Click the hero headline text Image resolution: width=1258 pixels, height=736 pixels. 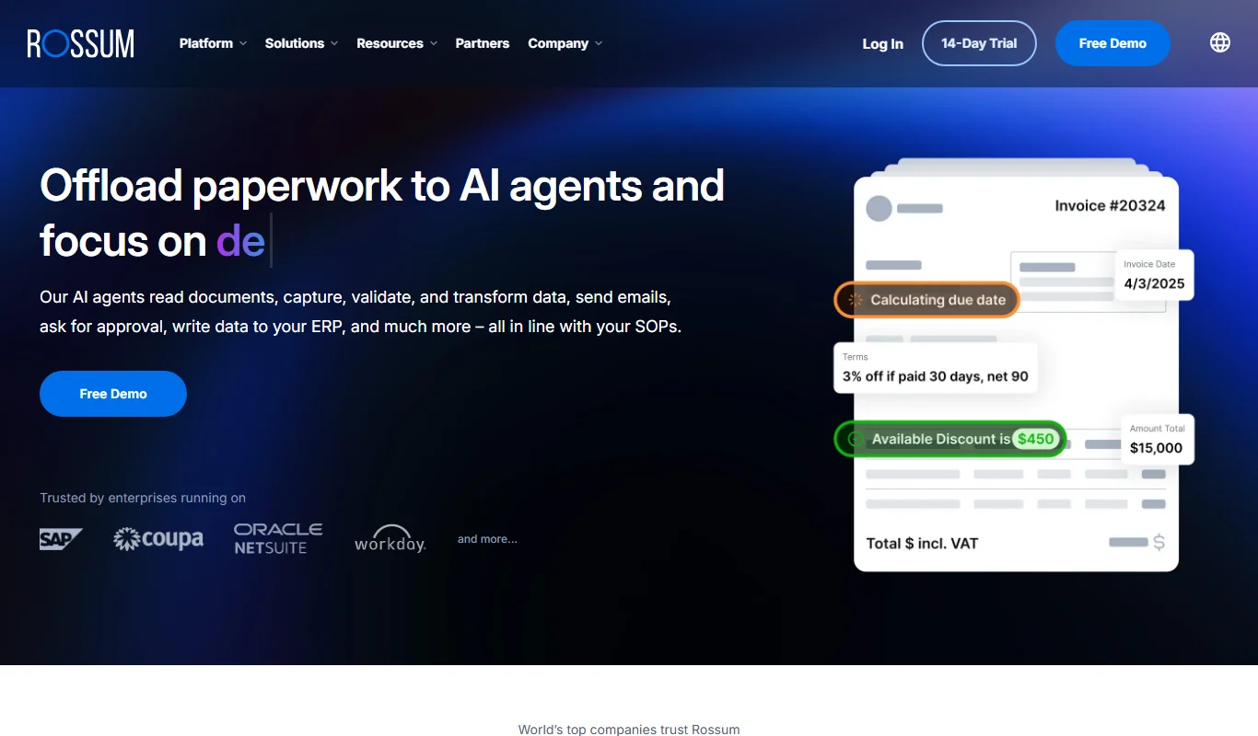coord(382,213)
